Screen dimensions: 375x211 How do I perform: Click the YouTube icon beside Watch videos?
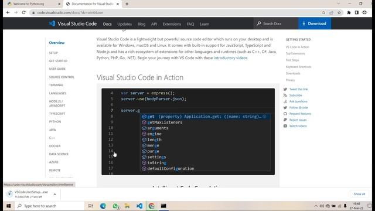(x=285, y=126)
